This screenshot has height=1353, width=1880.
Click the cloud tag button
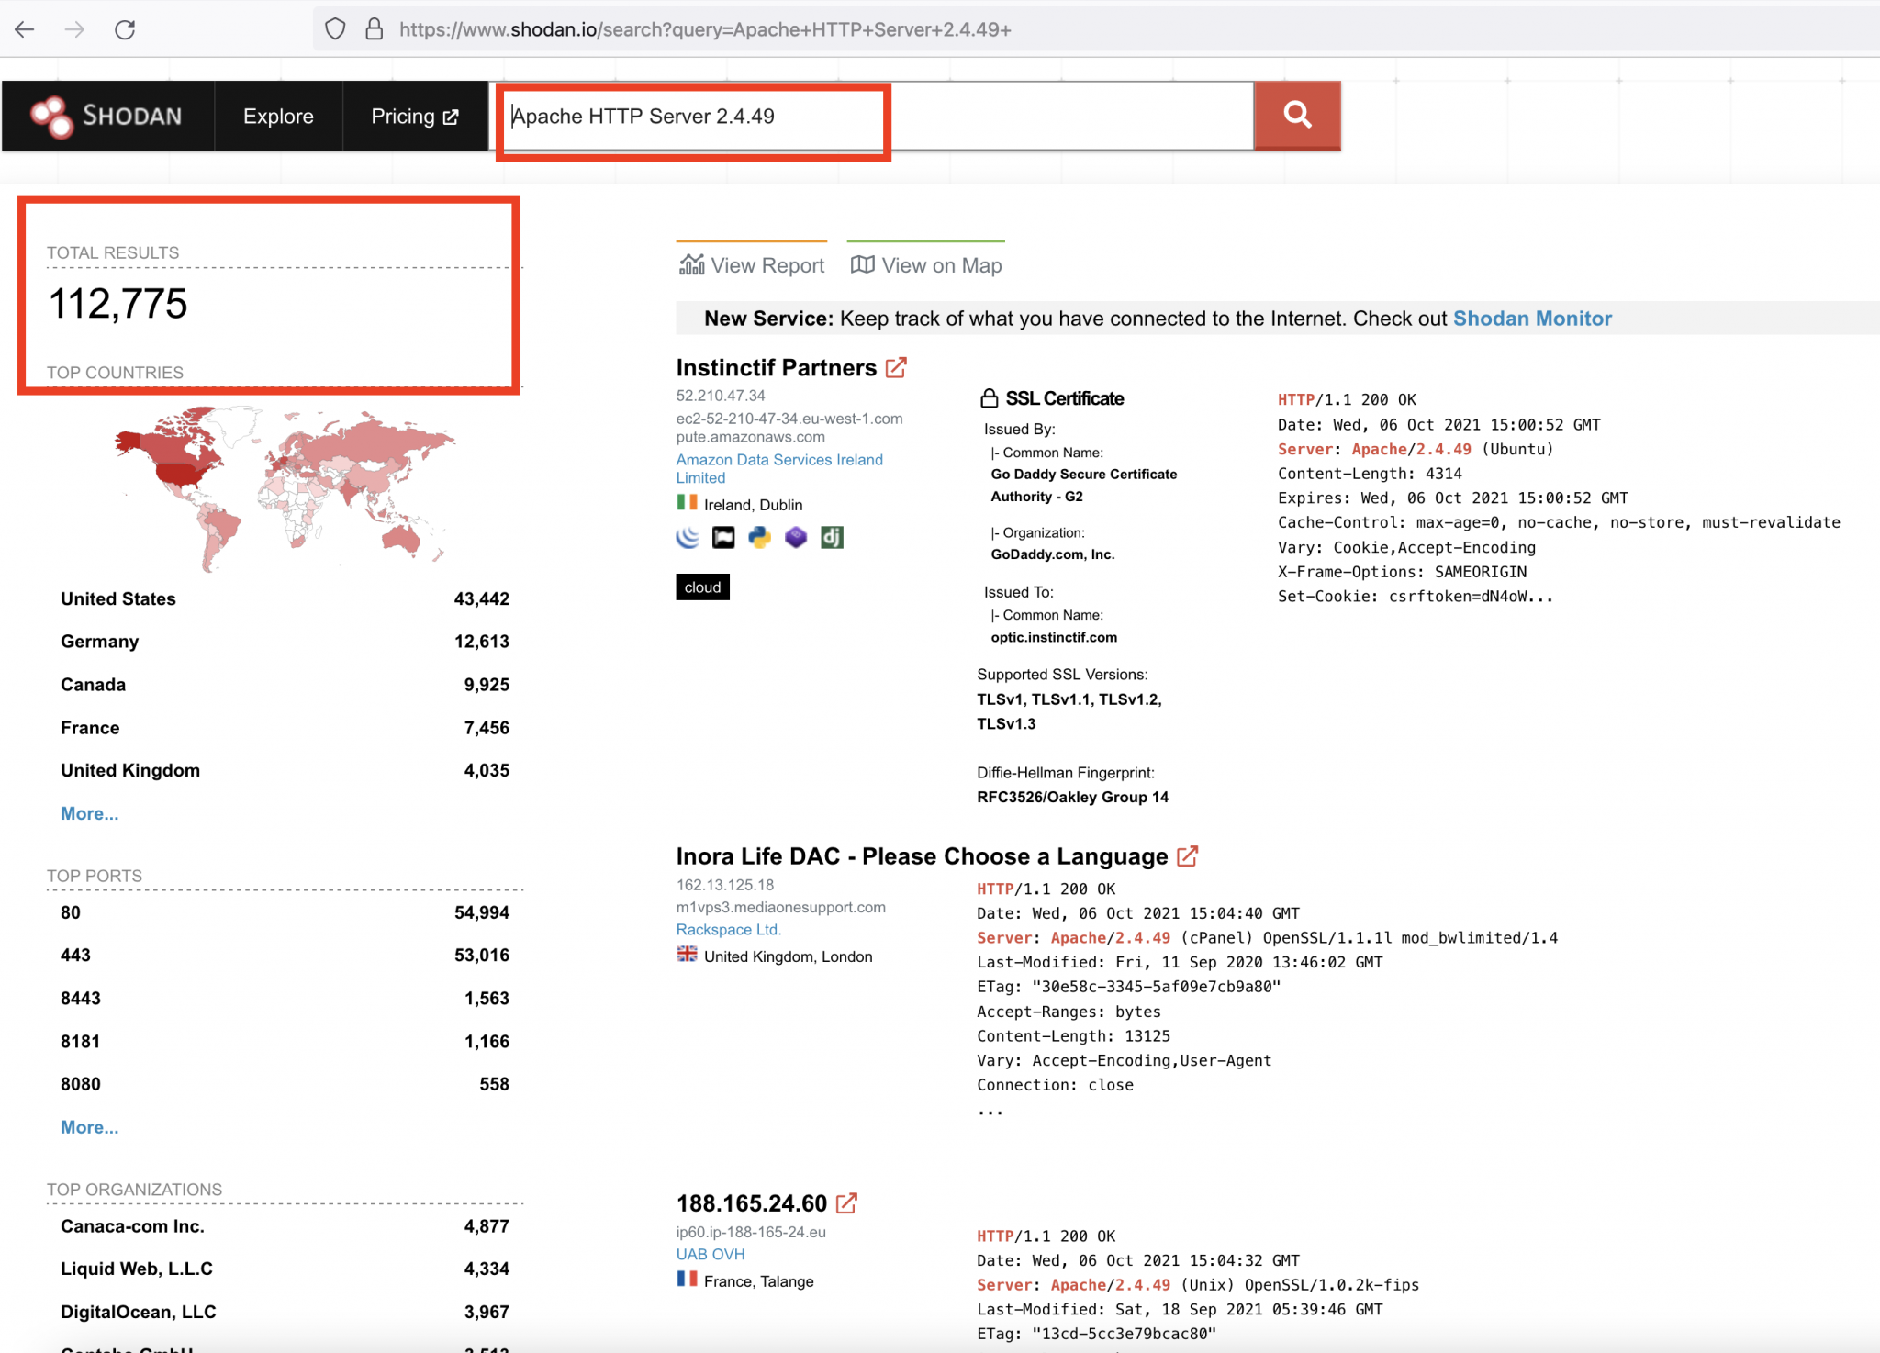(702, 587)
